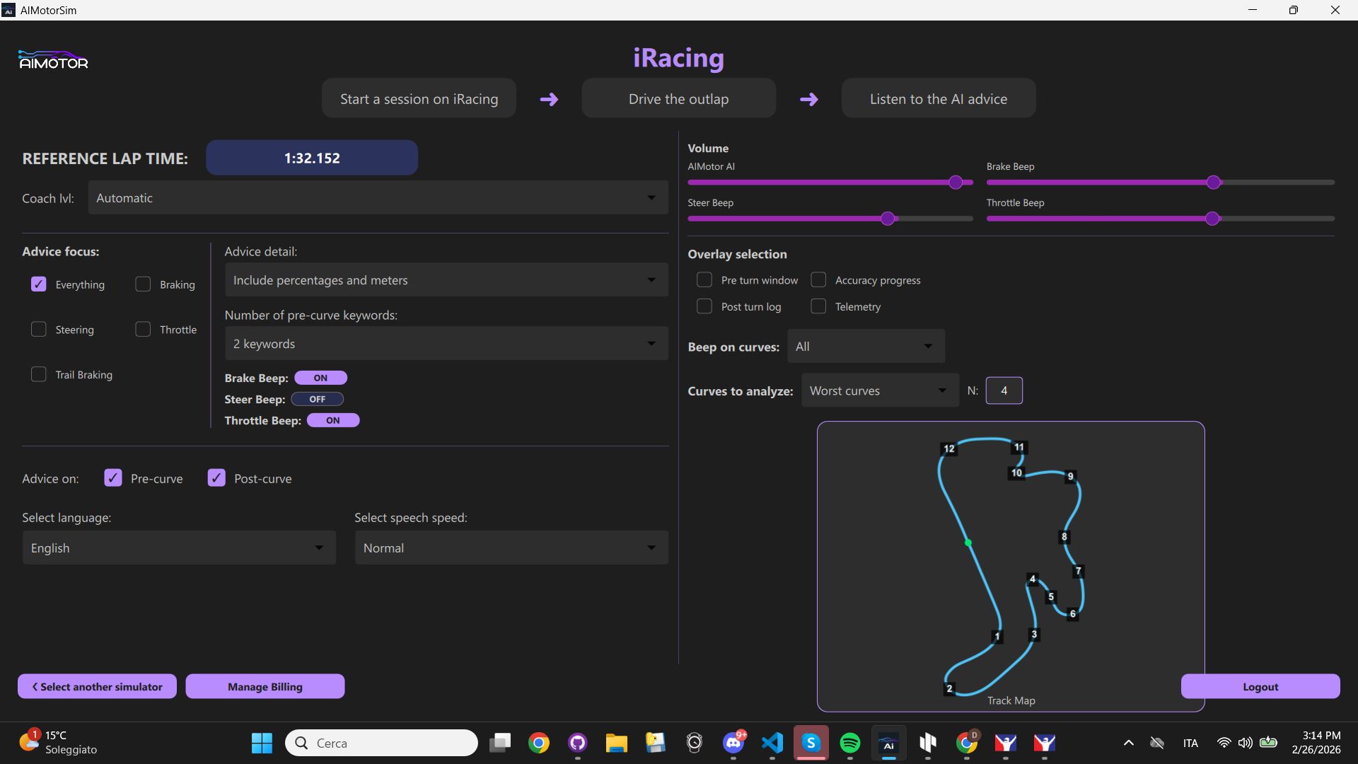Open Spotify from the taskbar
1358x764 pixels.
[x=849, y=743]
